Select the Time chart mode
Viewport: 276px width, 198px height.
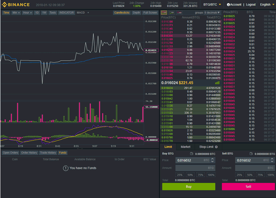[6, 12]
